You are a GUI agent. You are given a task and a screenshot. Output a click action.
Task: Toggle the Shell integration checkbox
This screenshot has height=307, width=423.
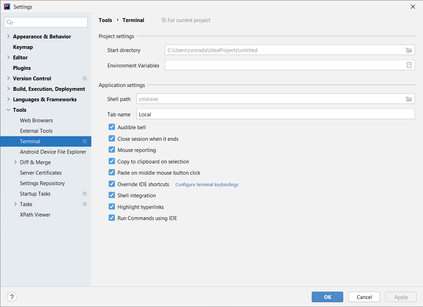(x=112, y=195)
